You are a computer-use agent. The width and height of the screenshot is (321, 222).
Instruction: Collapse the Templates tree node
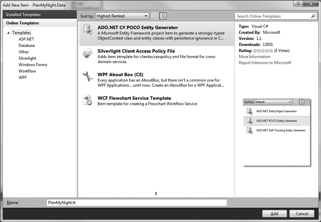coord(8,33)
